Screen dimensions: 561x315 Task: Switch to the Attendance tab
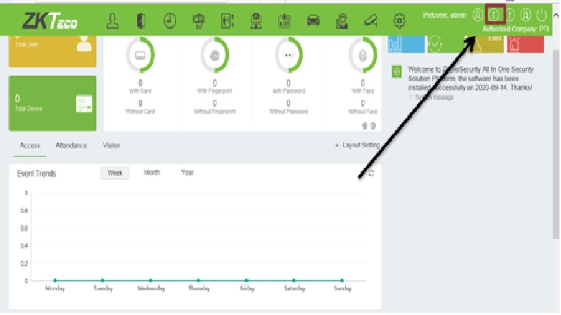pos(71,146)
